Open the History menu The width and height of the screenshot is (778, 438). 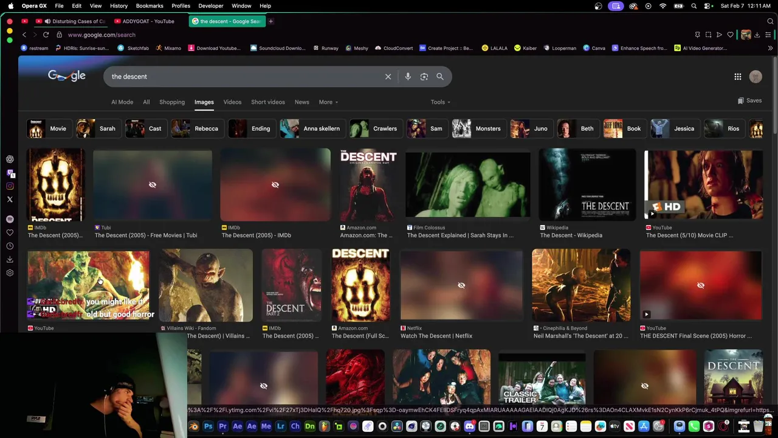119,6
